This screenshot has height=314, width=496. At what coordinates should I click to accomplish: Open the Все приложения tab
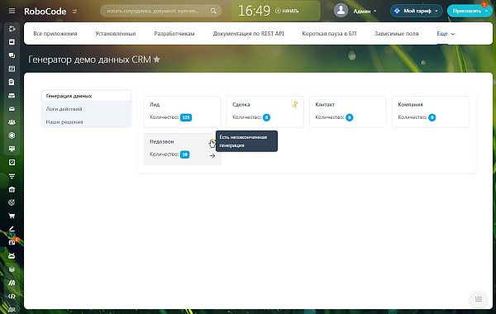point(55,34)
